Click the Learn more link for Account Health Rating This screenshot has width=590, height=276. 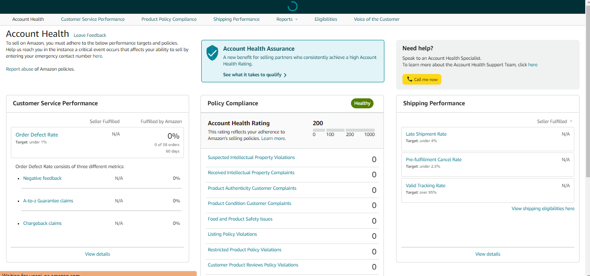pyautogui.click(x=273, y=138)
